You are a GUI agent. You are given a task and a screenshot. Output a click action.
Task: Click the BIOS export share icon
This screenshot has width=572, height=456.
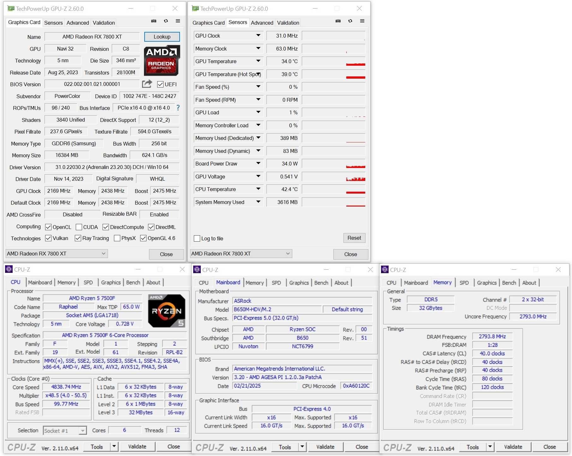click(x=147, y=84)
